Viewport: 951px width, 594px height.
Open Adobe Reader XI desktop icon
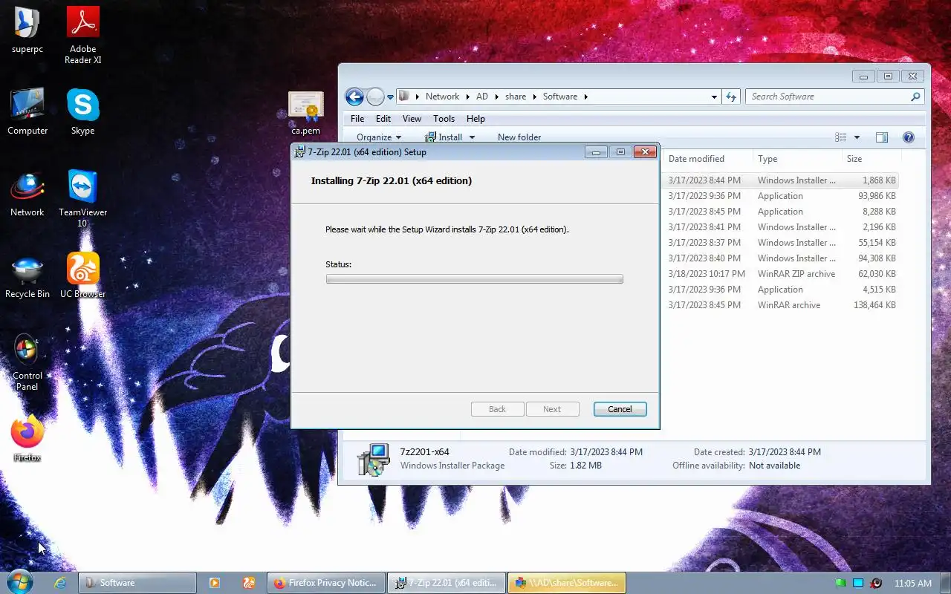83,34
